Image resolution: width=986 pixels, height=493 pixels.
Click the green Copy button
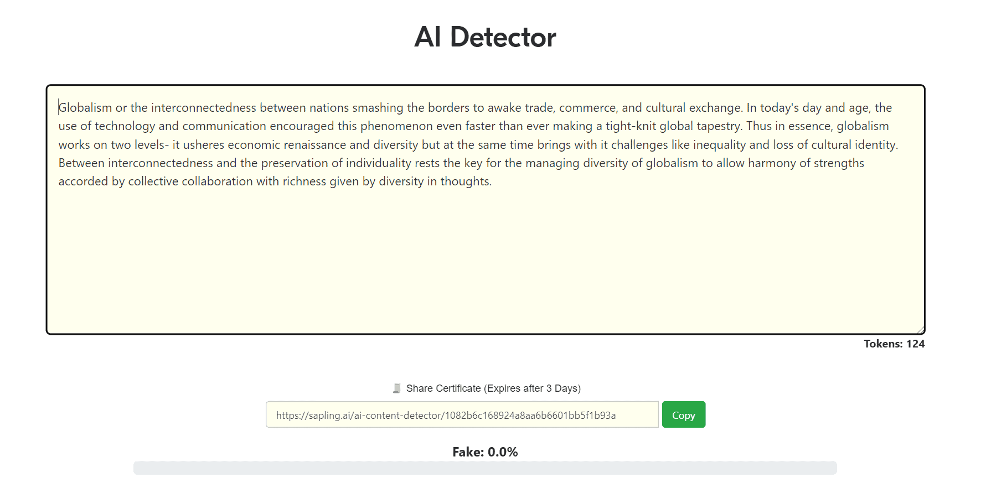click(x=683, y=415)
